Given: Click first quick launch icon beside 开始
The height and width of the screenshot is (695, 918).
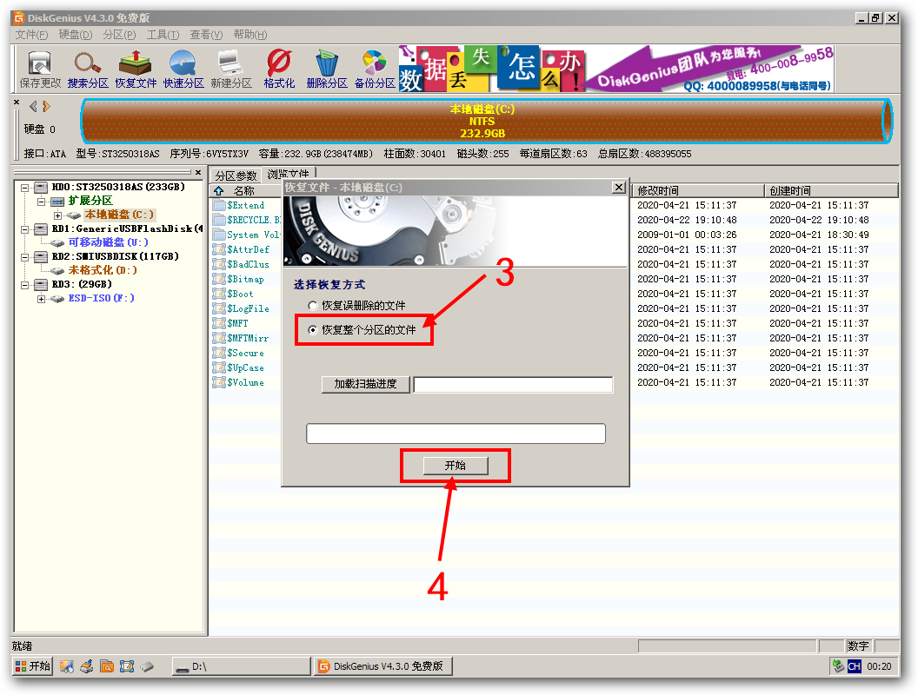Looking at the screenshot, I should pyautogui.click(x=67, y=666).
